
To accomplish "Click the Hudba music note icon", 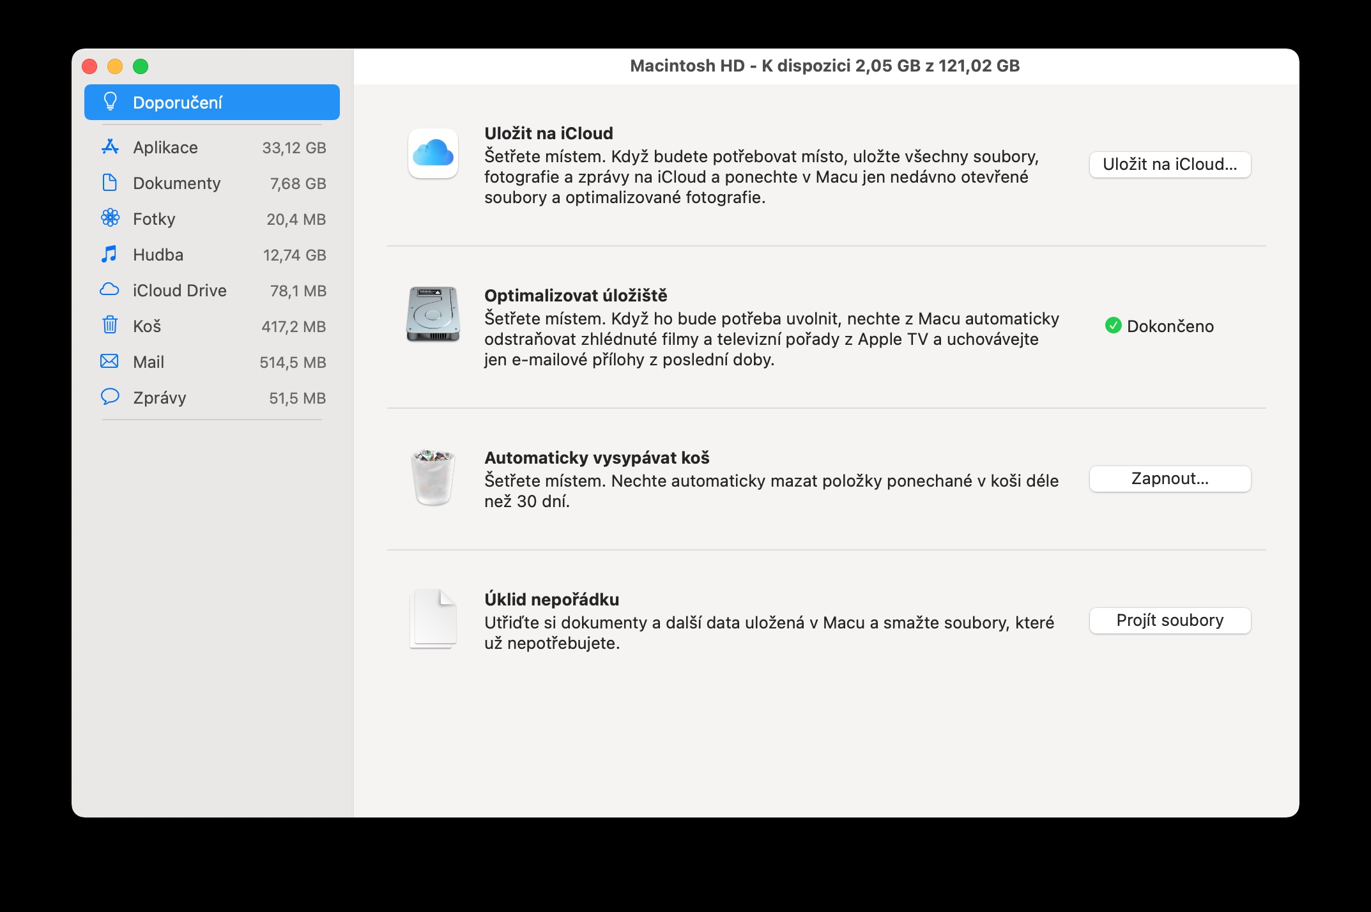I will (110, 254).
